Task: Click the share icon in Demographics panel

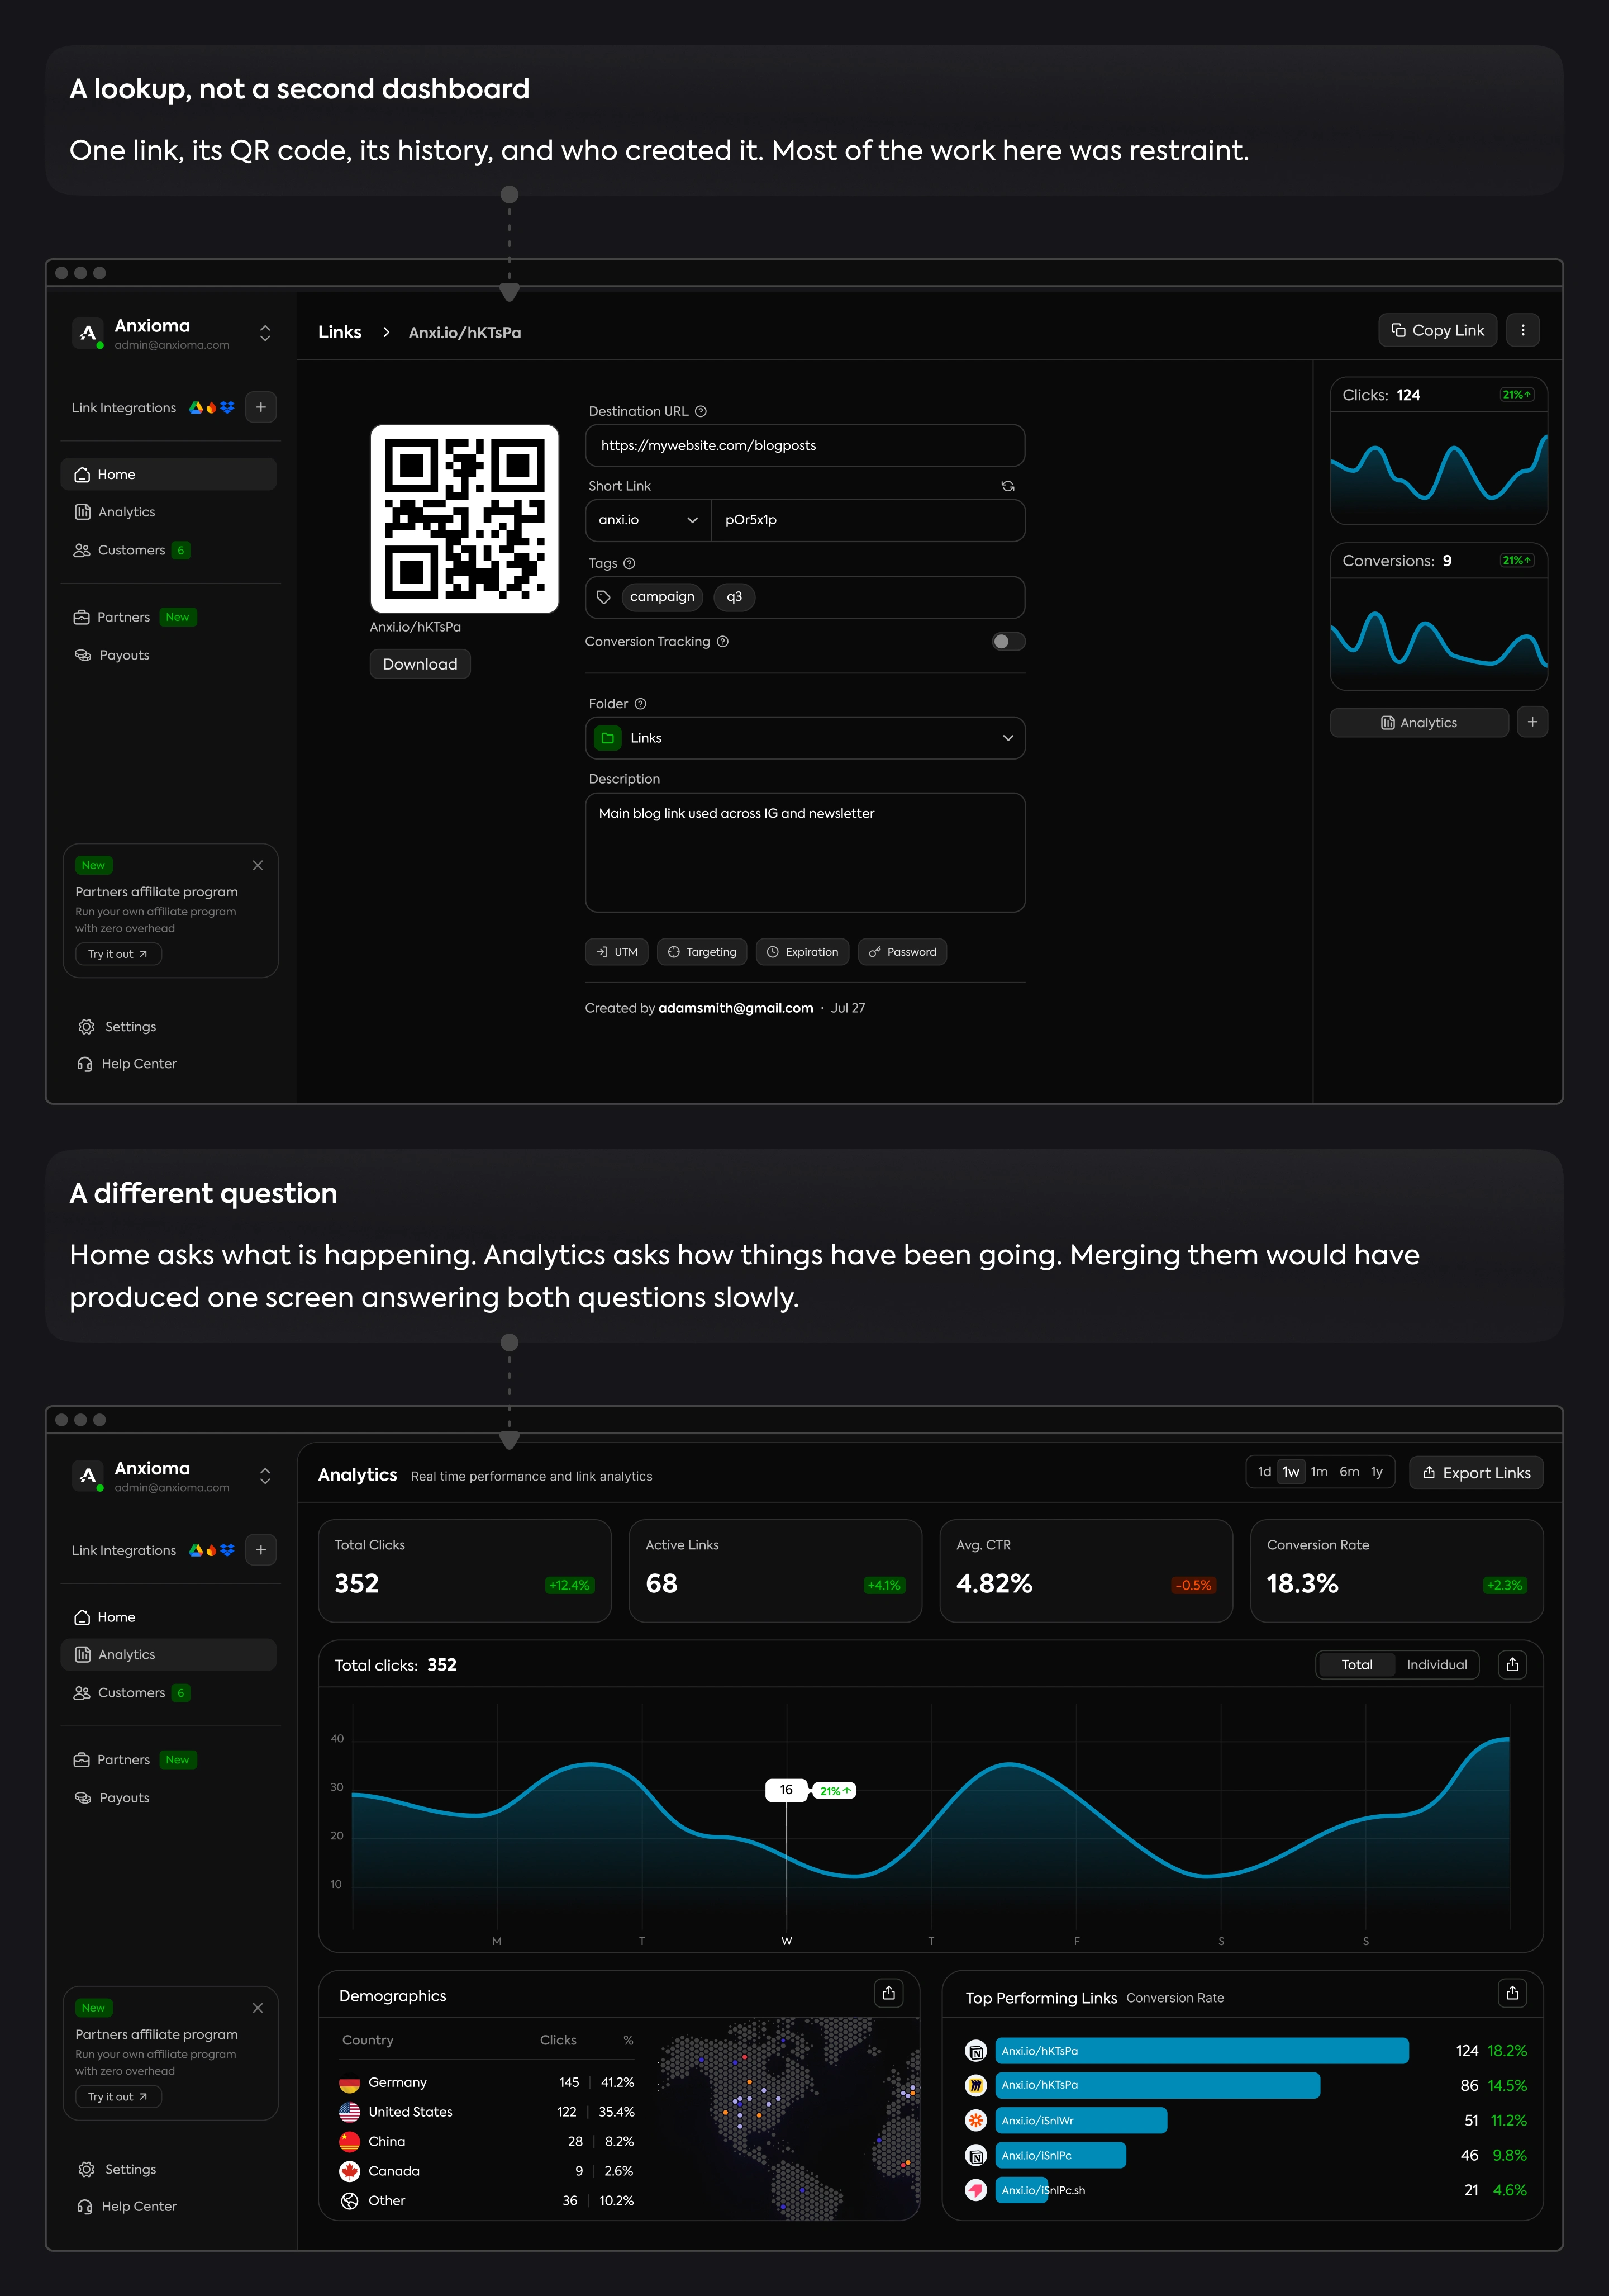Action: (888, 1993)
